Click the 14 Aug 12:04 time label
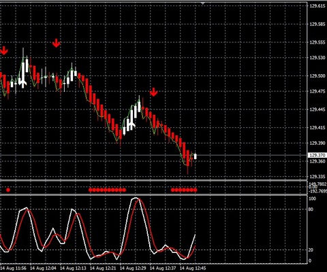 click(x=43, y=269)
